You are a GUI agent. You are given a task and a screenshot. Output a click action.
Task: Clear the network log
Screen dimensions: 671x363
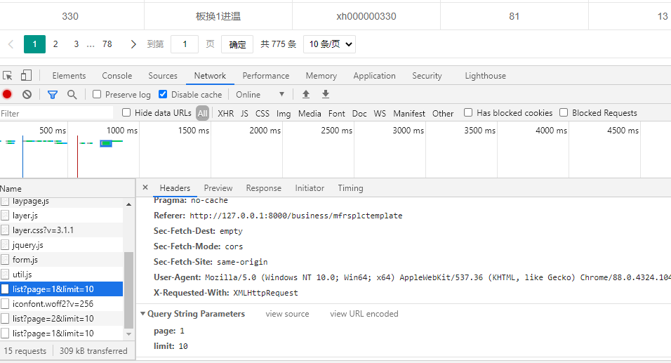pos(27,94)
